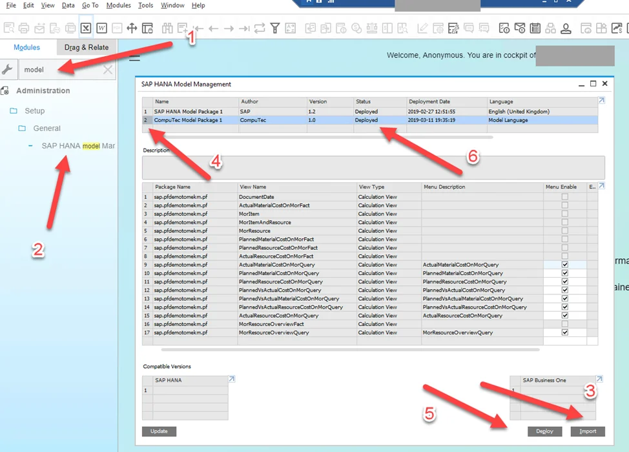
Task: Click the search field containing 'model'
Action: pyautogui.click(x=58, y=70)
